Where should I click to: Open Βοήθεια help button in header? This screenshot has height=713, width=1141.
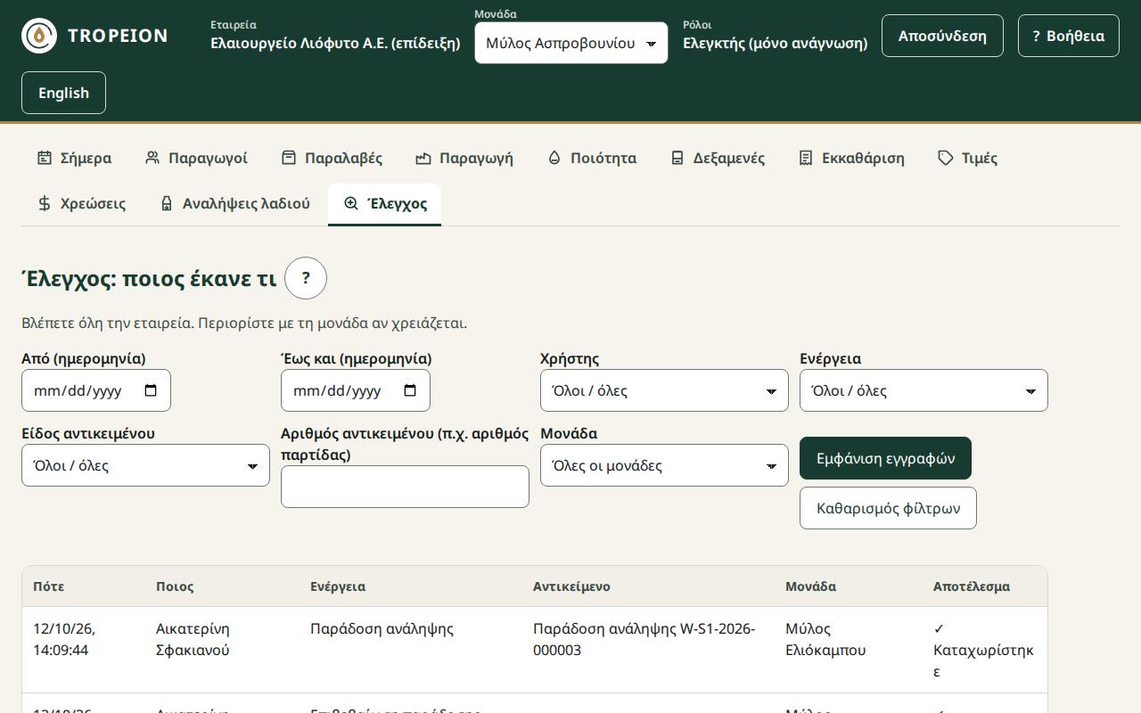1069,36
